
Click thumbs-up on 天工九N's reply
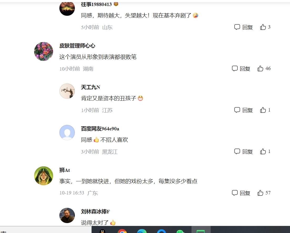[263, 110]
